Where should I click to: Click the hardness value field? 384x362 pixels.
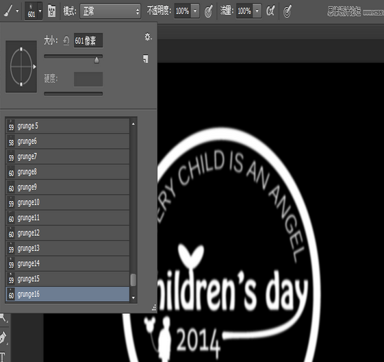[88, 79]
